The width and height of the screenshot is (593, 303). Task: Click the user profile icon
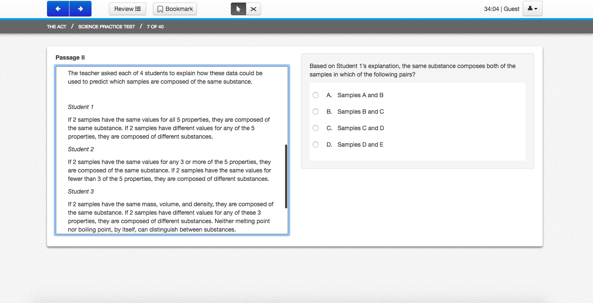[530, 8]
